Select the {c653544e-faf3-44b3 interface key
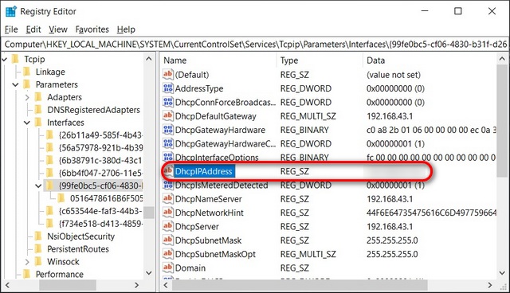Image resolution: width=510 pixels, height=293 pixels. (x=100, y=211)
